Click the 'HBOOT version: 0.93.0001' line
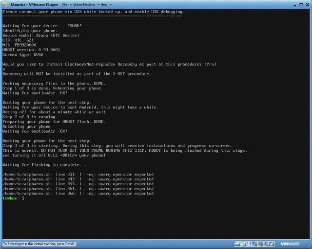 point(31,50)
